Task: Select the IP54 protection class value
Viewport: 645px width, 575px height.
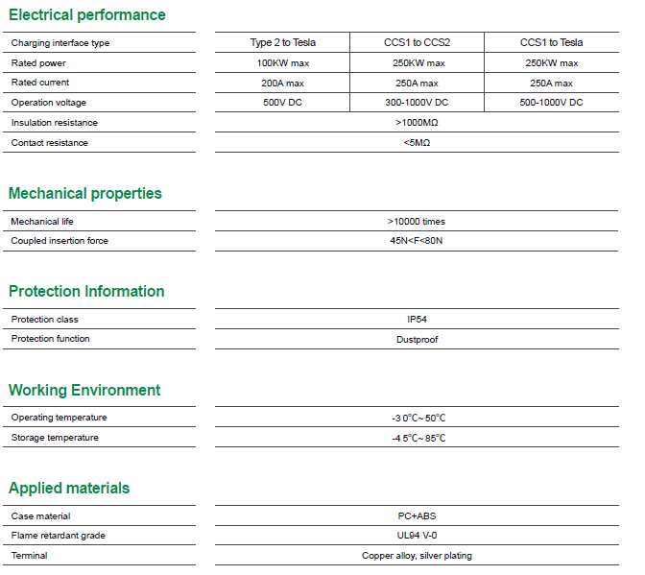Action: click(x=417, y=320)
